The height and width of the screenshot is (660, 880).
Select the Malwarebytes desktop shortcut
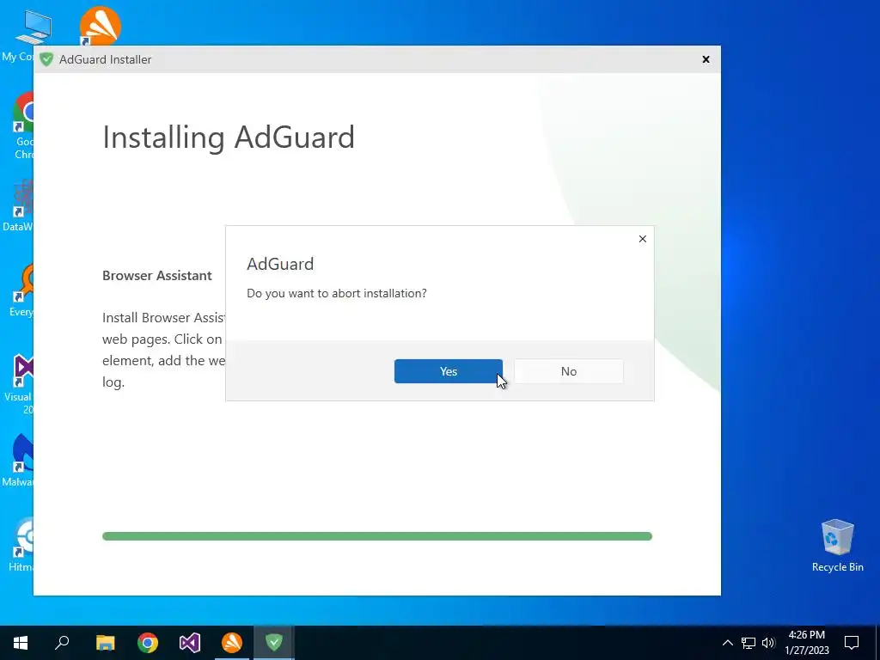[x=19, y=461]
